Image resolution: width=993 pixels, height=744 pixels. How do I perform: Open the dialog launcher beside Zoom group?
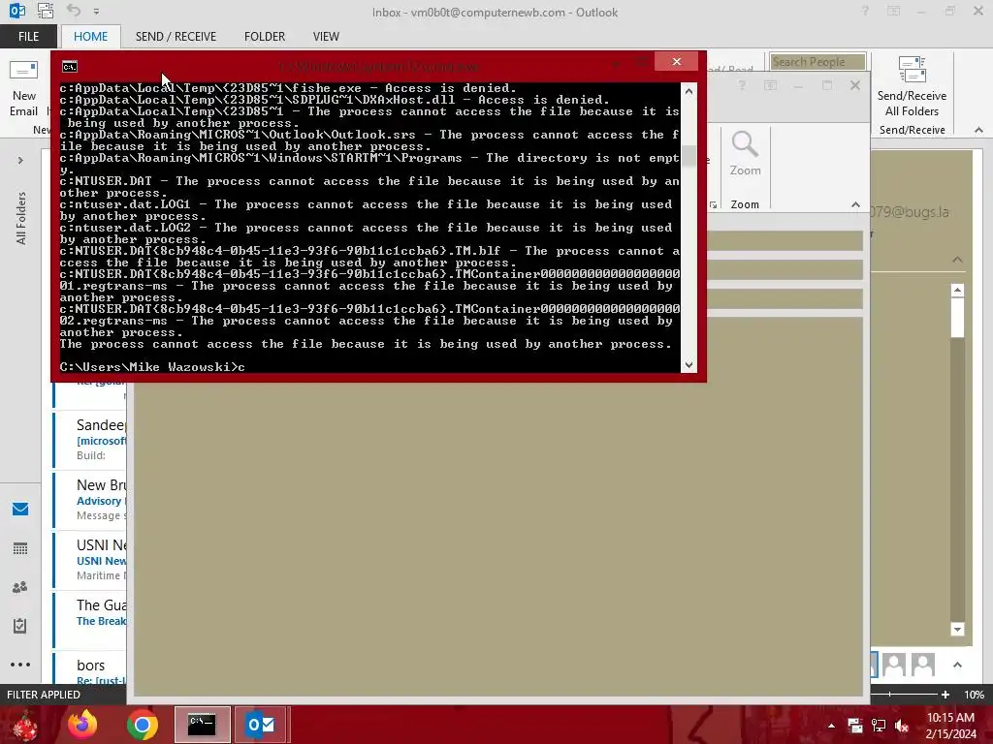(713, 205)
